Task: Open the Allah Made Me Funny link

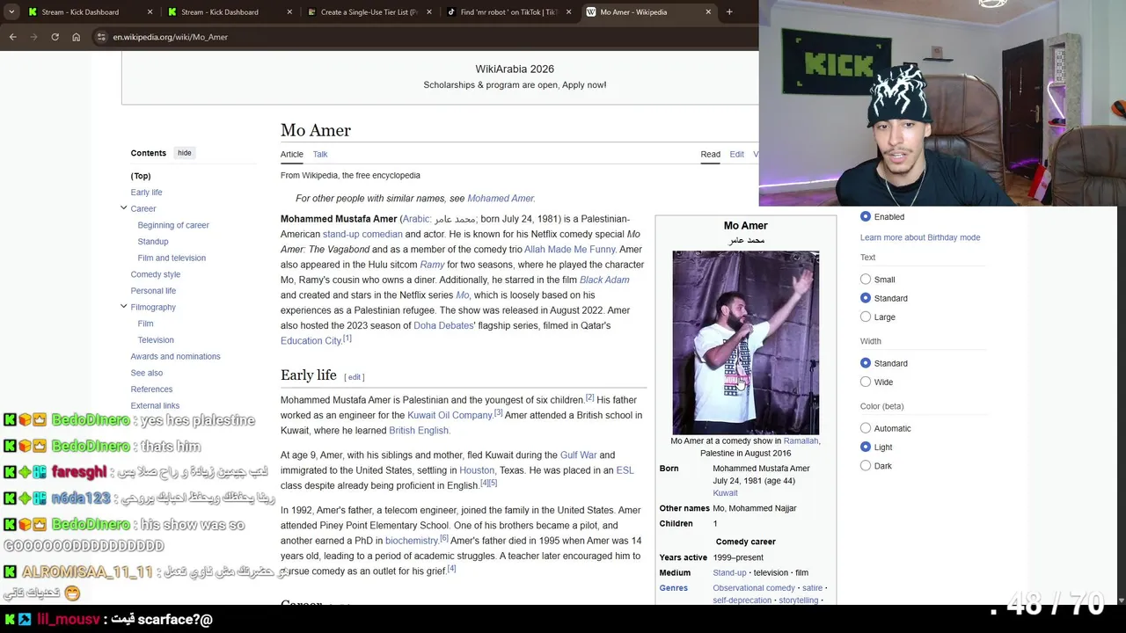Action: [x=570, y=250]
